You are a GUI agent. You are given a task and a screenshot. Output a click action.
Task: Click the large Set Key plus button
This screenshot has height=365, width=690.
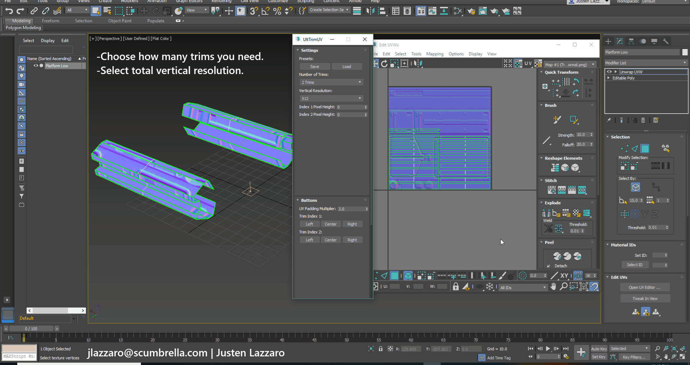pyautogui.click(x=581, y=352)
